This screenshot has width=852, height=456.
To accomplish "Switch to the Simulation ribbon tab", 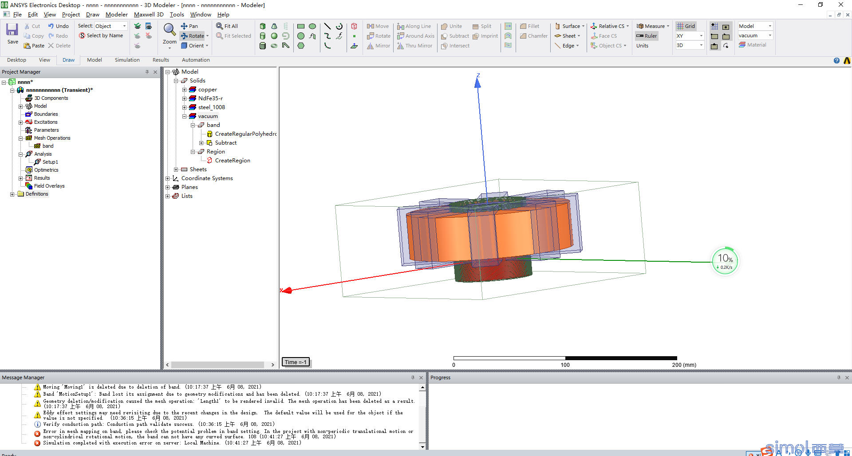I will [127, 60].
